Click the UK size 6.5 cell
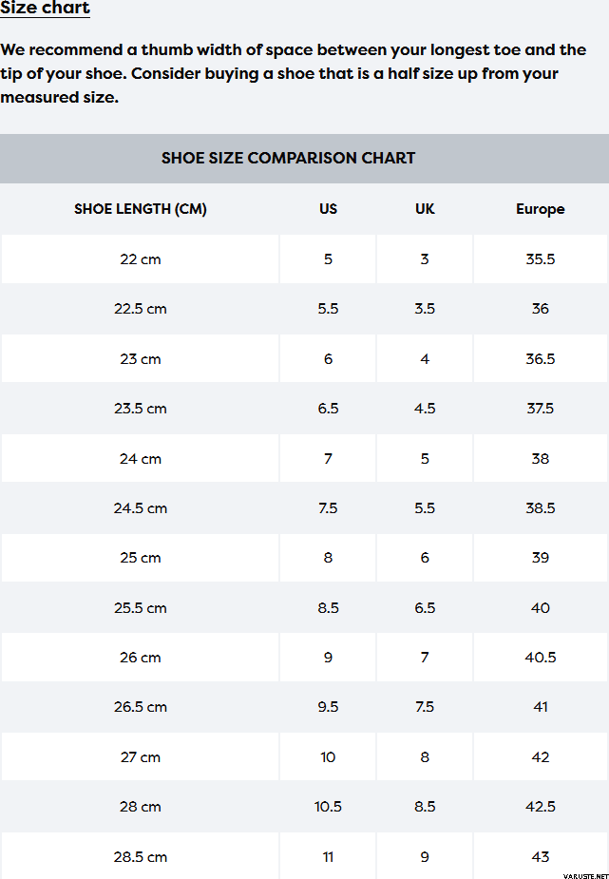 425,608
